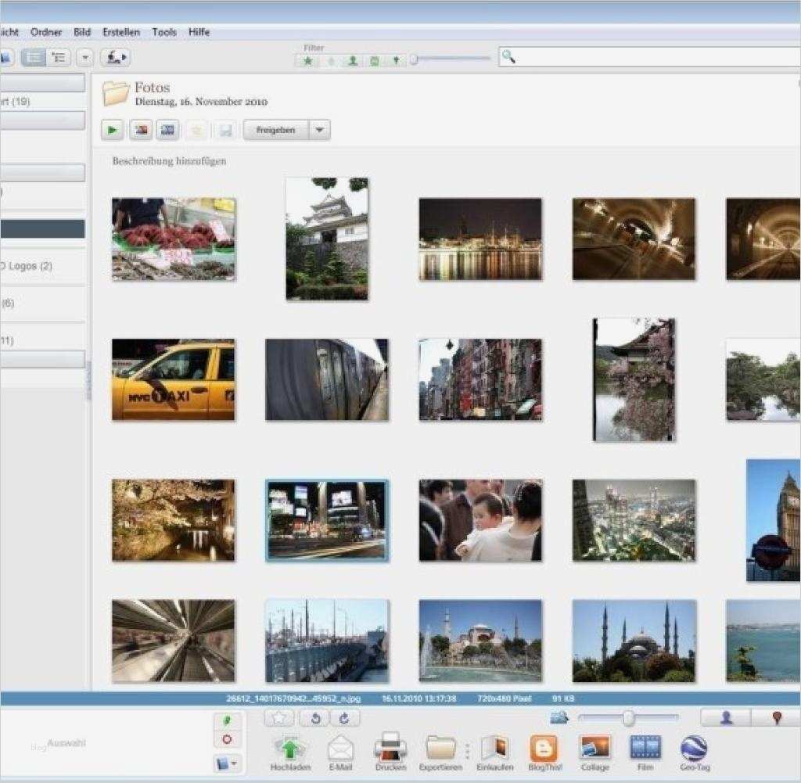Toggle the faces filter in the Filter bar

coord(353,60)
